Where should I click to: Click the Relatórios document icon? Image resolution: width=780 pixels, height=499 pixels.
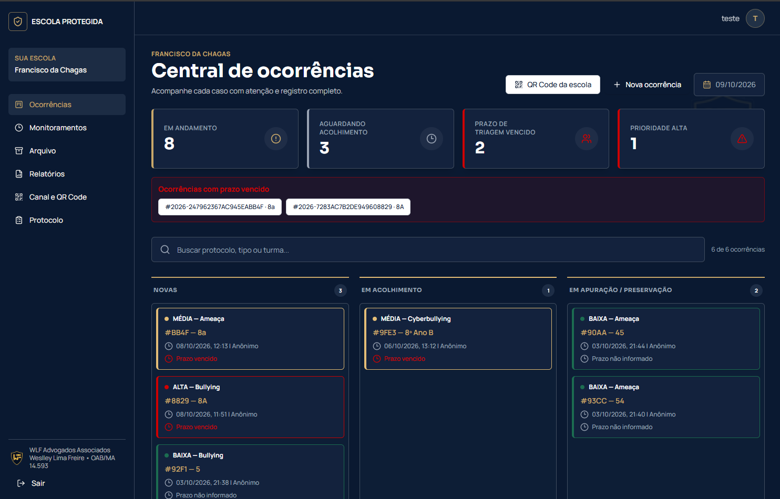click(19, 174)
